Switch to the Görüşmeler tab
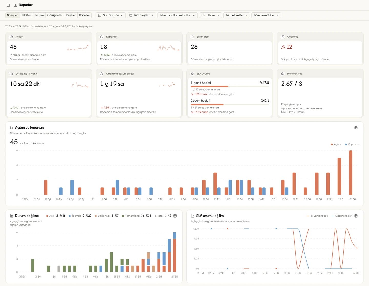The height and width of the screenshot is (286, 369). point(55,15)
